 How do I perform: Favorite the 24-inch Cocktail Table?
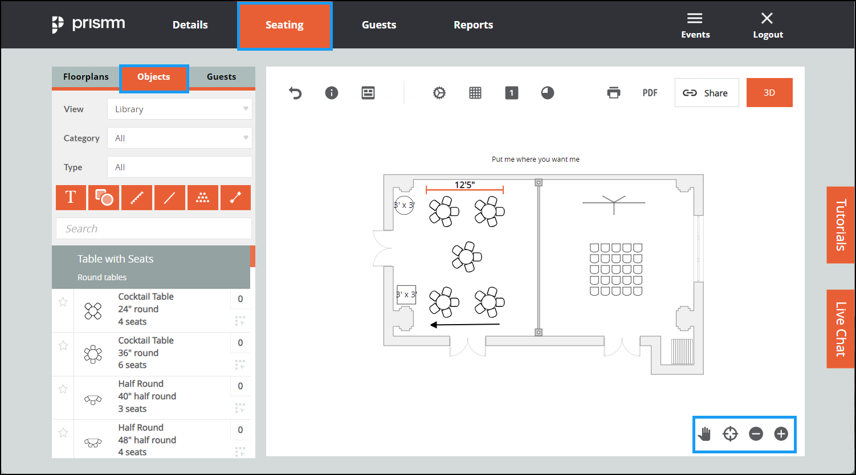point(63,302)
